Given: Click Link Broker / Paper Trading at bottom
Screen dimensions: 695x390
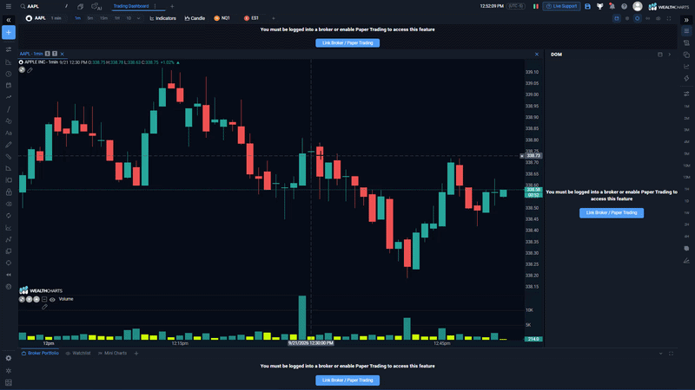Looking at the screenshot, I should coord(347,380).
